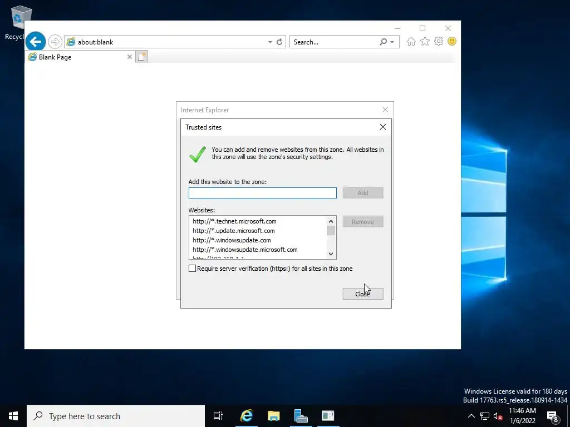Close the Blank Page tab
Image resolution: width=570 pixels, height=427 pixels.
tap(129, 57)
